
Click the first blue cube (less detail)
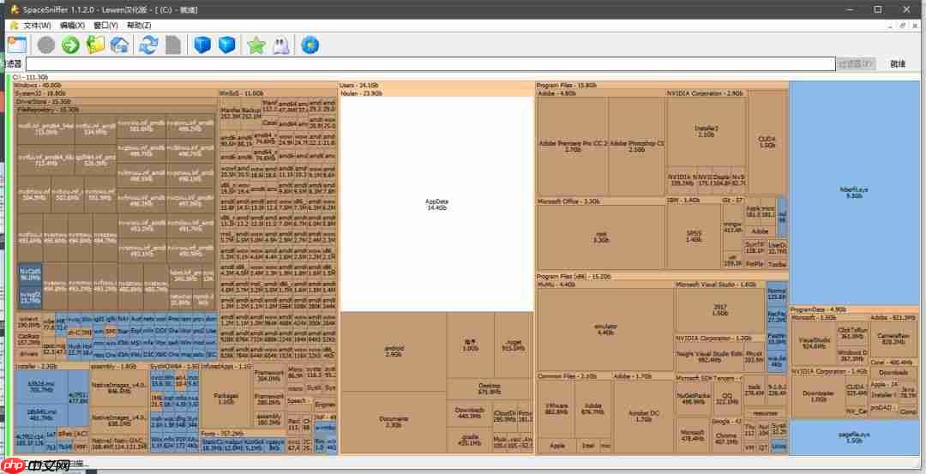click(202, 45)
